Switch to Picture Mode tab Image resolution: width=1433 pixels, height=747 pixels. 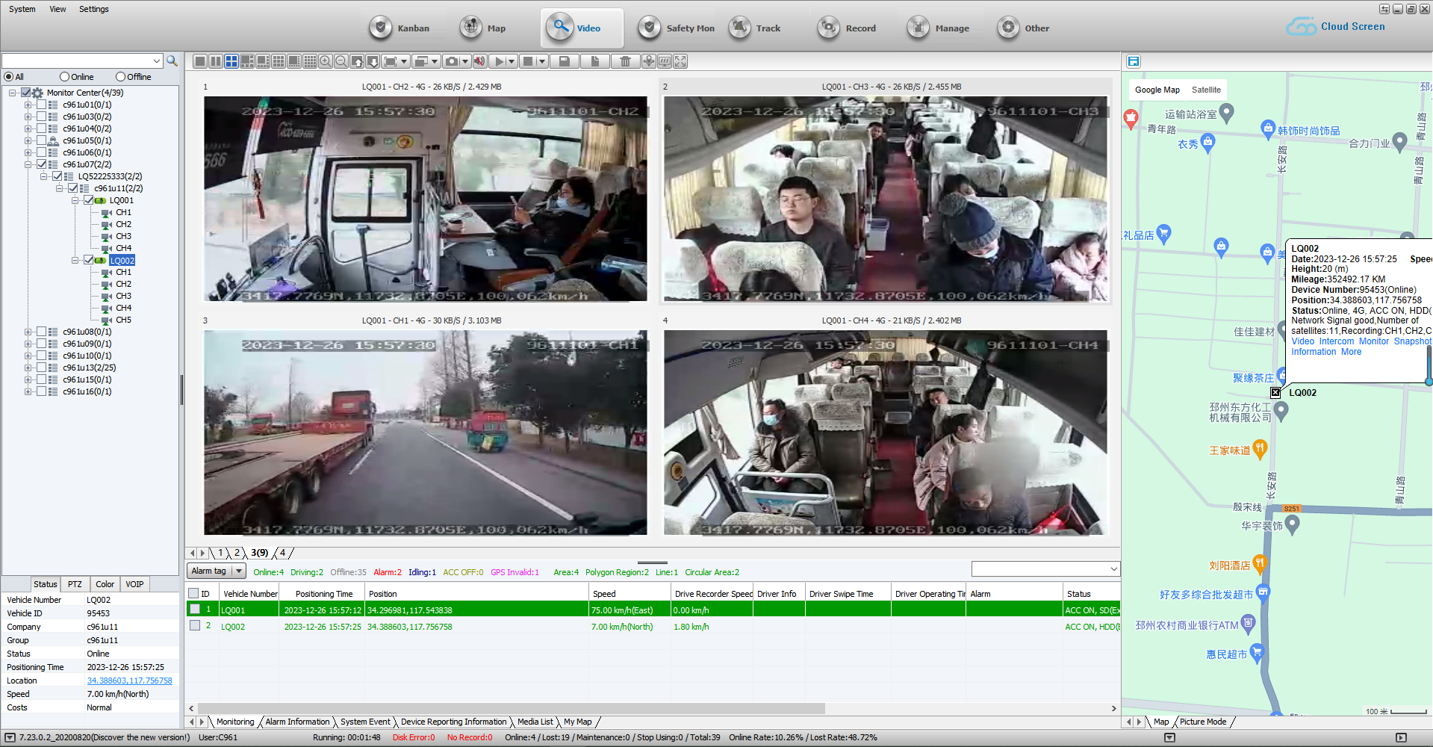coord(1203,722)
